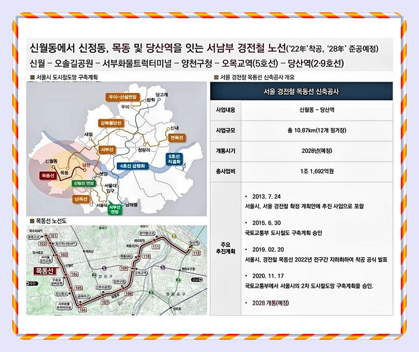Click the 당고개 station label on Seoul map
This screenshot has height=352, width=419.
(162, 95)
